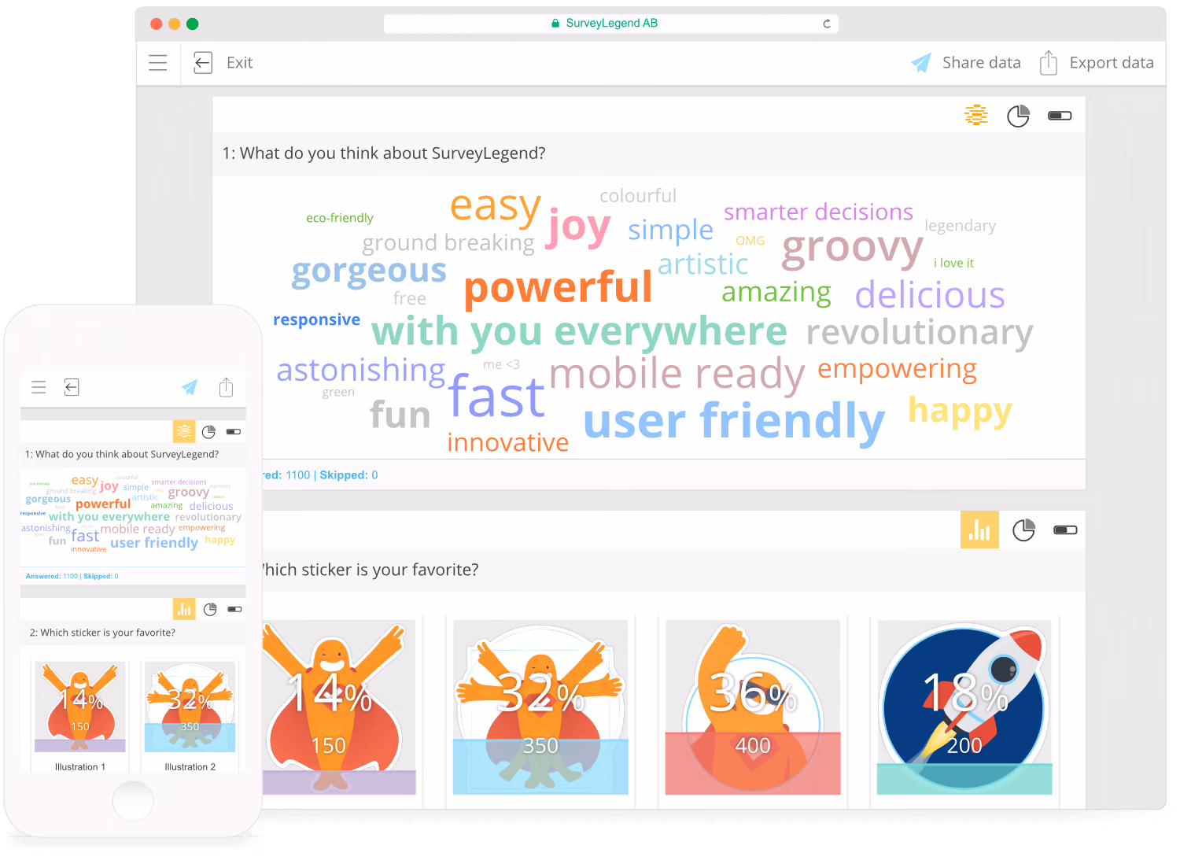Click 'with you everywhere' in the desktop word cloud
The height and width of the screenshot is (860, 1180).
pos(579,332)
